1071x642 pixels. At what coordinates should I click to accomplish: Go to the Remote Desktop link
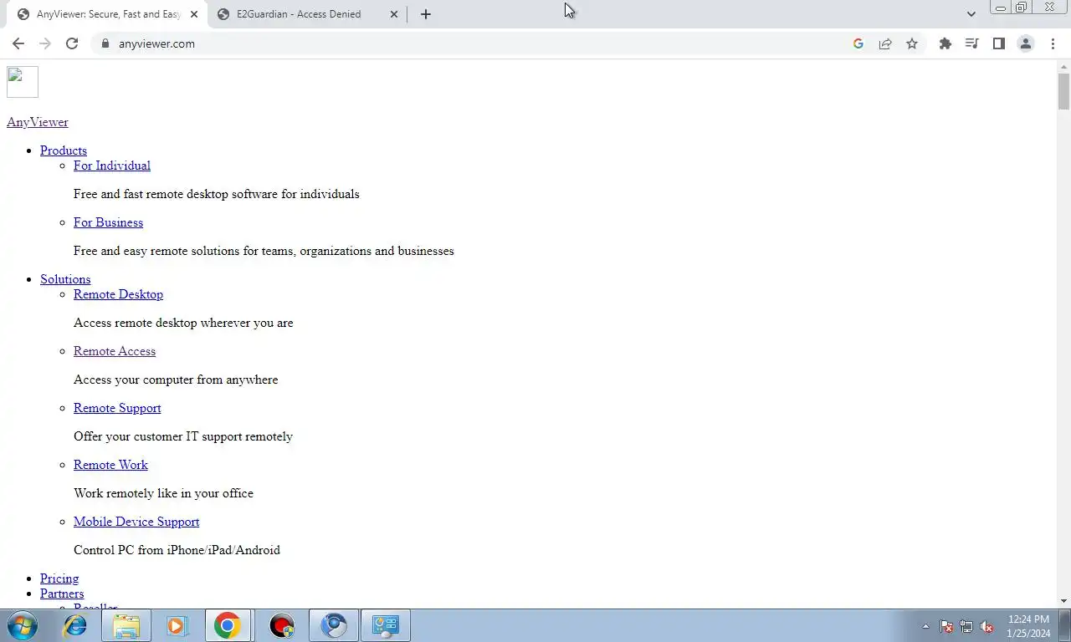point(118,294)
